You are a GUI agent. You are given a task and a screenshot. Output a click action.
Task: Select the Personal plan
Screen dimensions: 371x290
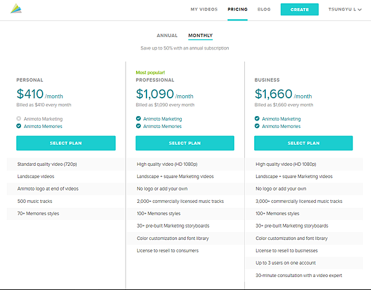click(66, 143)
